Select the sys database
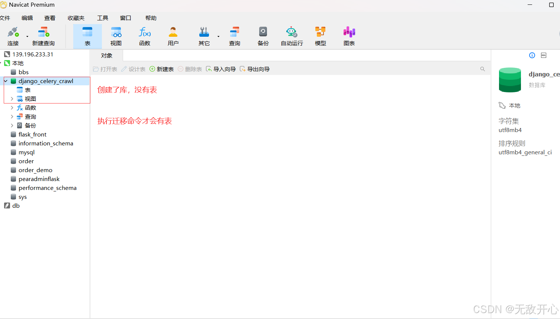Screen dimensions: 560x319 [x=23, y=197]
